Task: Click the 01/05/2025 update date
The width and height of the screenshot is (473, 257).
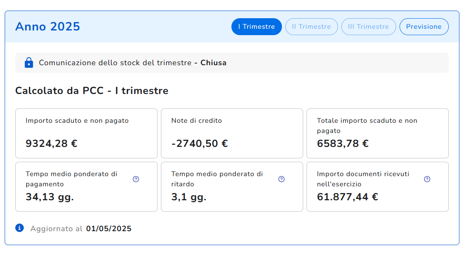Action: [x=109, y=229]
